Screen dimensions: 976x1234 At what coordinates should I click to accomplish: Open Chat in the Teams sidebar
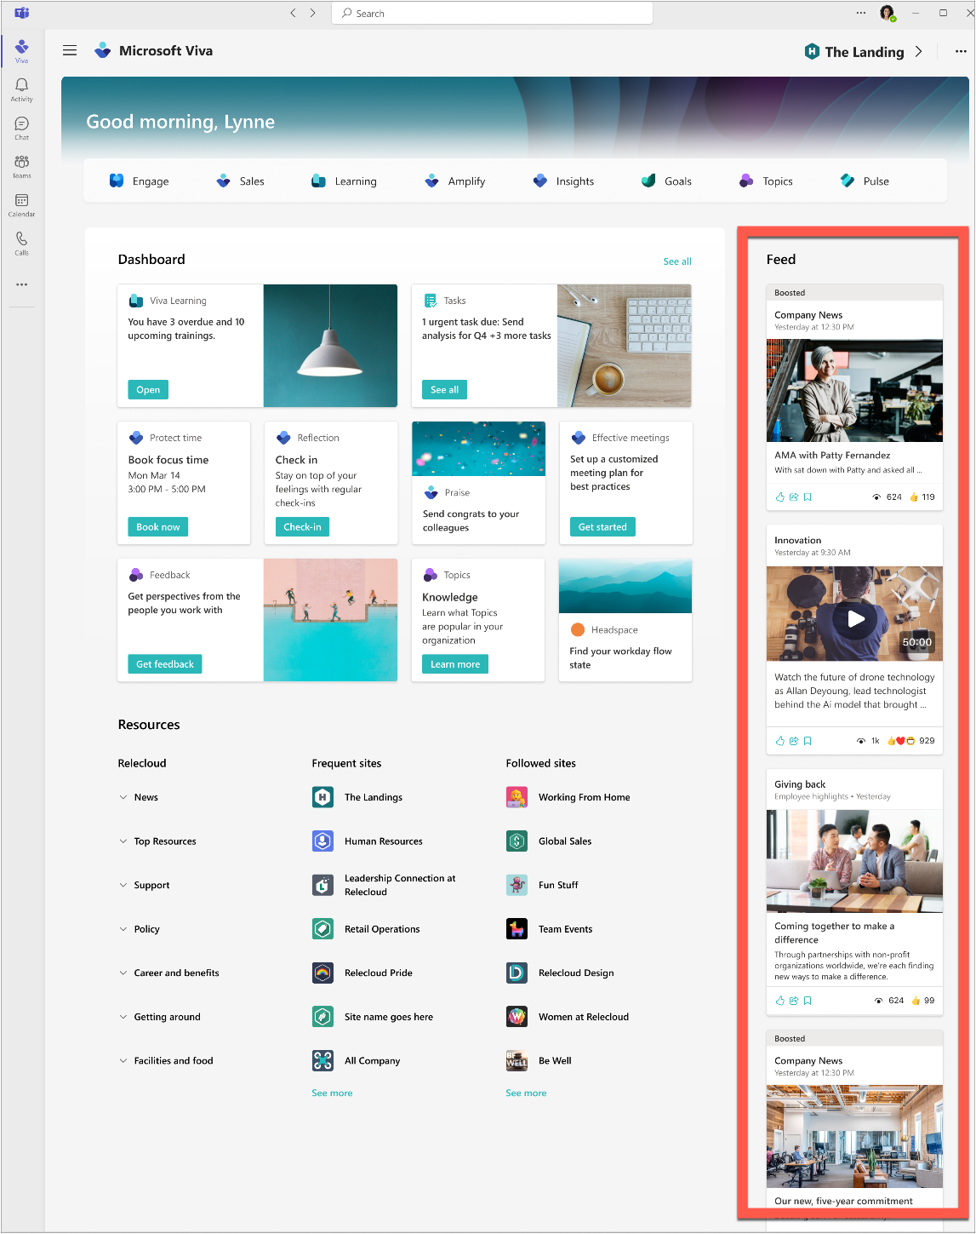21,128
